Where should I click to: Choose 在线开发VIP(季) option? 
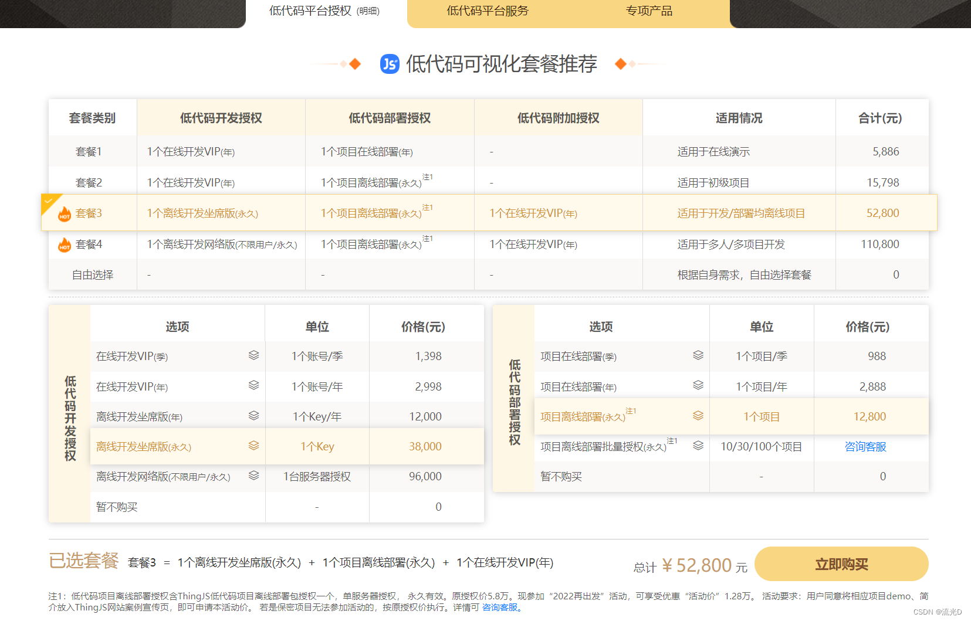click(x=287, y=356)
